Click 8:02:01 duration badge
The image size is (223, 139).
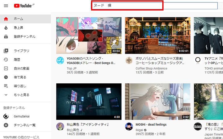pyautogui.click(x=183, y=51)
